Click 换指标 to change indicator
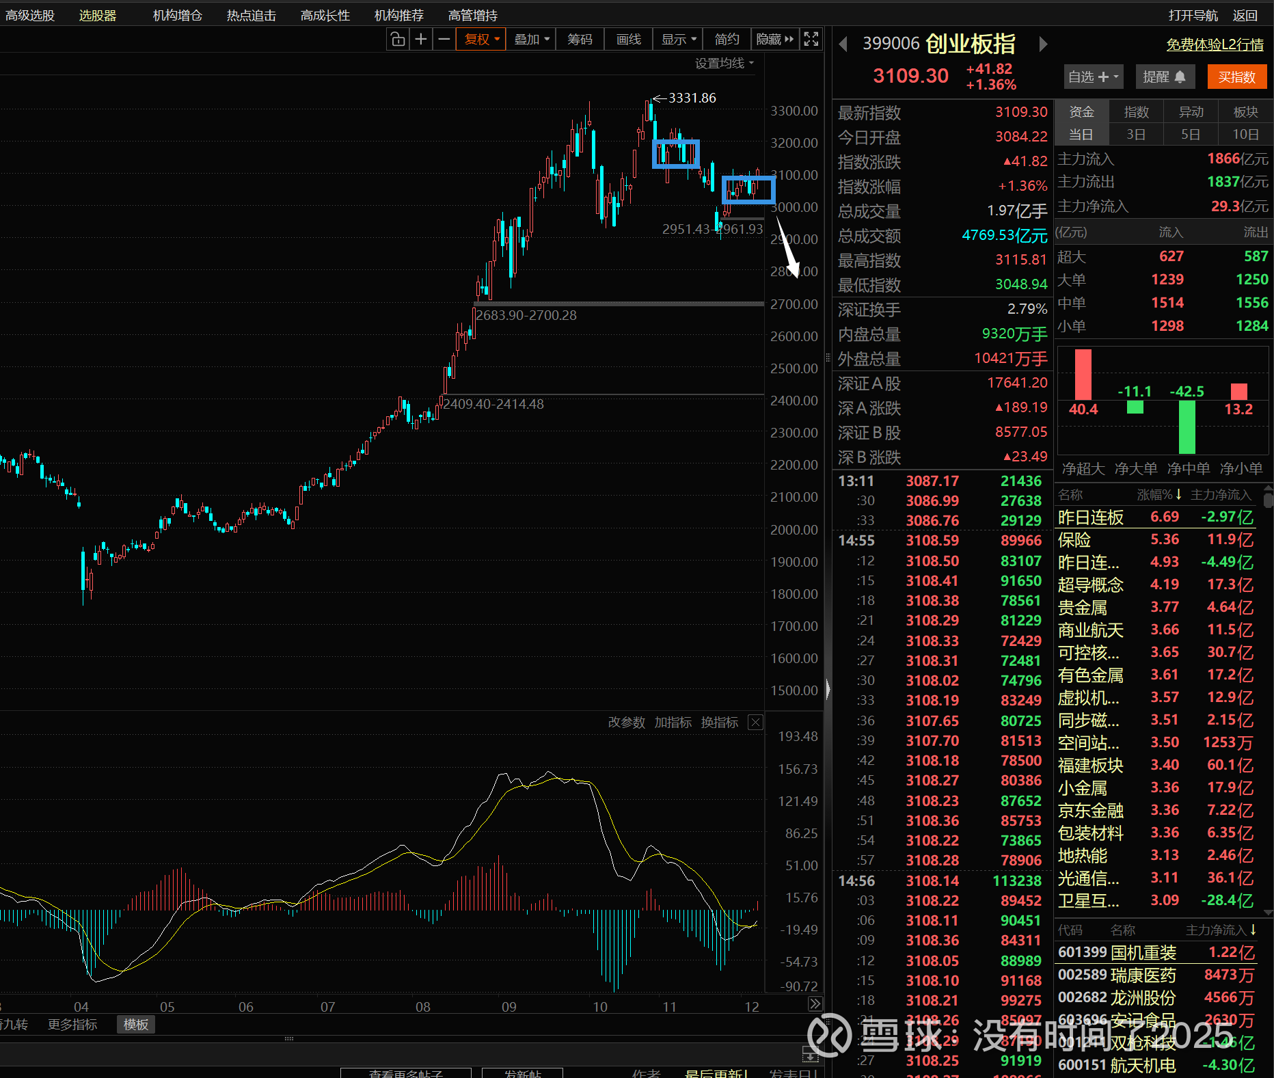This screenshot has width=1274, height=1078. pyautogui.click(x=720, y=723)
